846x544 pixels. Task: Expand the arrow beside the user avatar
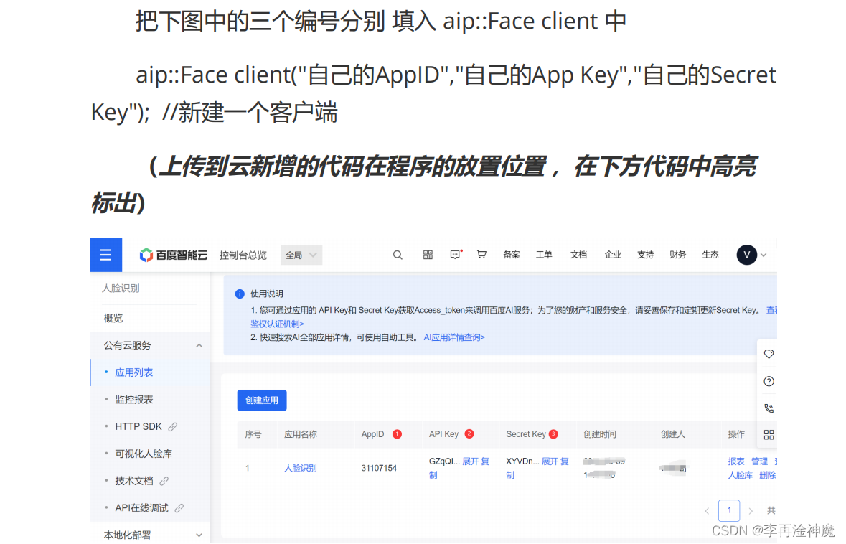click(764, 255)
